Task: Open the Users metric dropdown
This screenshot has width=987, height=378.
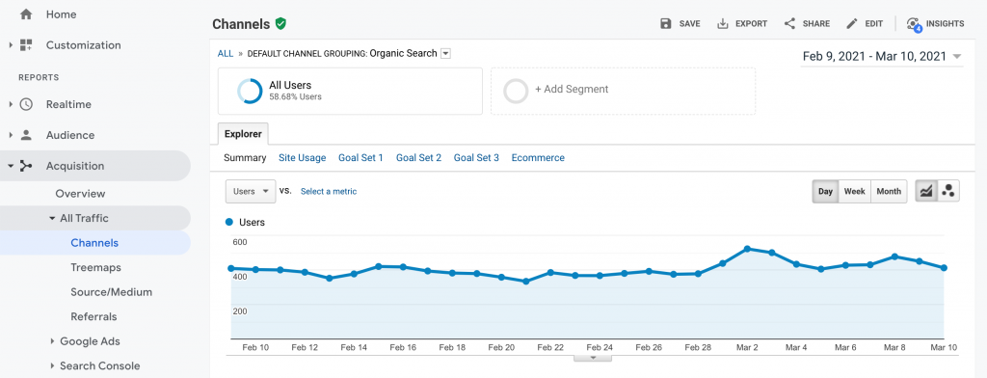Action: coord(251,192)
